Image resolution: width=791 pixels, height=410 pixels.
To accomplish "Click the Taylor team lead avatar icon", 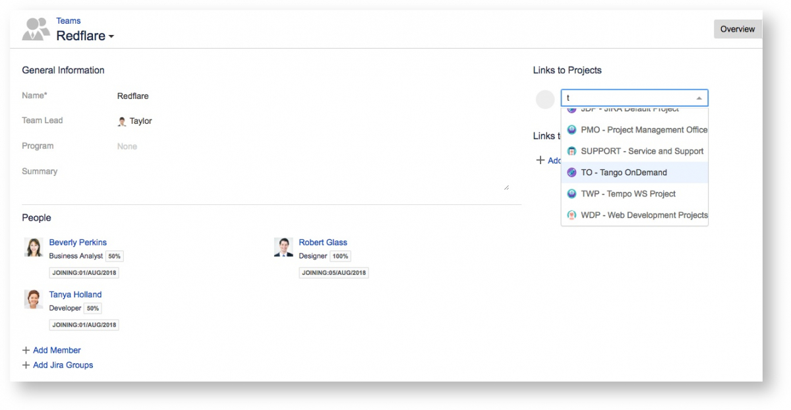I will click(122, 121).
